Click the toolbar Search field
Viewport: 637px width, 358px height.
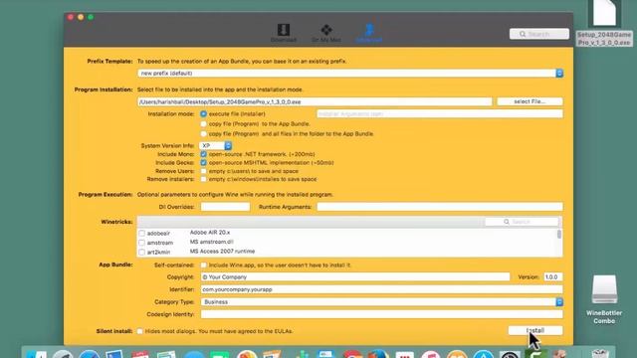[x=539, y=34]
